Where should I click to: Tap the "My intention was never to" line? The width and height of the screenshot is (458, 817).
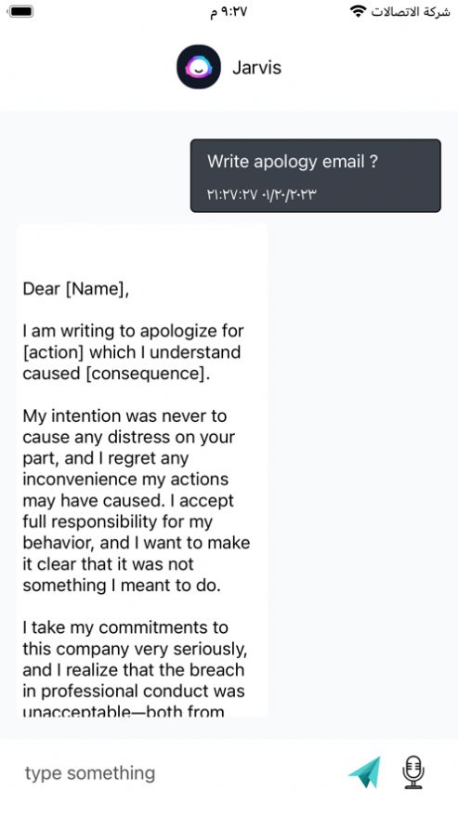point(124,415)
